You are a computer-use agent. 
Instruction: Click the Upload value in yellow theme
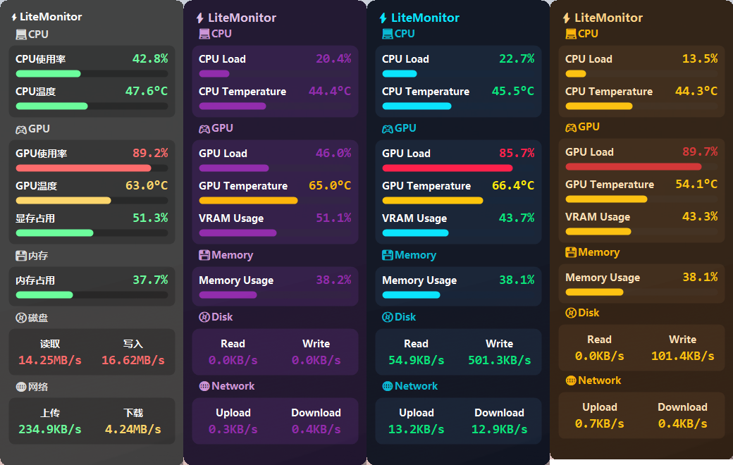coord(600,423)
